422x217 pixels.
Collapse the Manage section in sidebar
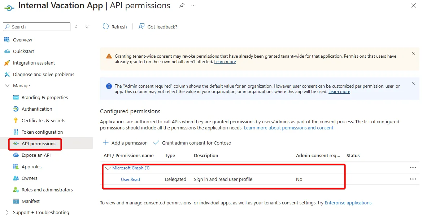tap(7, 86)
